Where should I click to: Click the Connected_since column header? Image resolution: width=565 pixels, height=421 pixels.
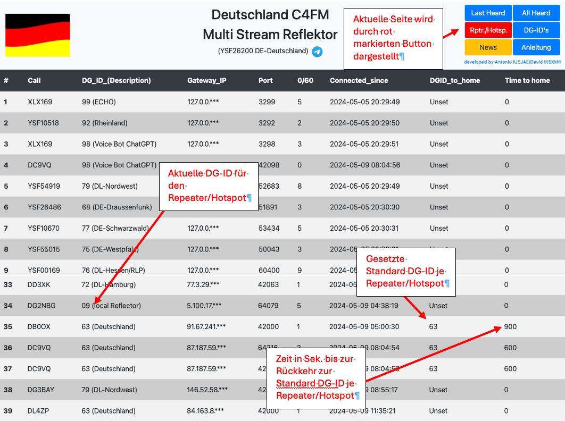(359, 81)
